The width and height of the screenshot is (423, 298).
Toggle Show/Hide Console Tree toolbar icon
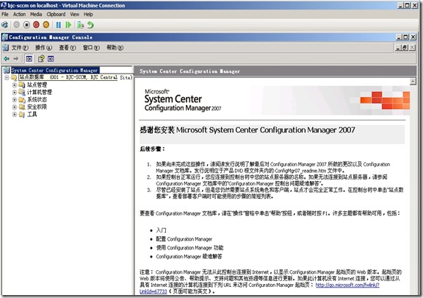pyautogui.click(x=29, y=59)
